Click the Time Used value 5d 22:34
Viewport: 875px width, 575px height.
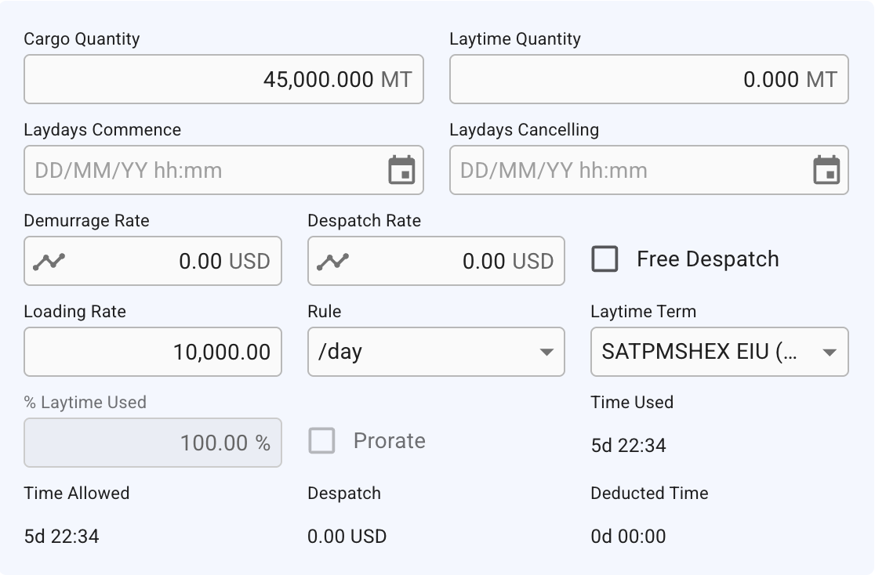pyautogui.click(x=628, y=446)
